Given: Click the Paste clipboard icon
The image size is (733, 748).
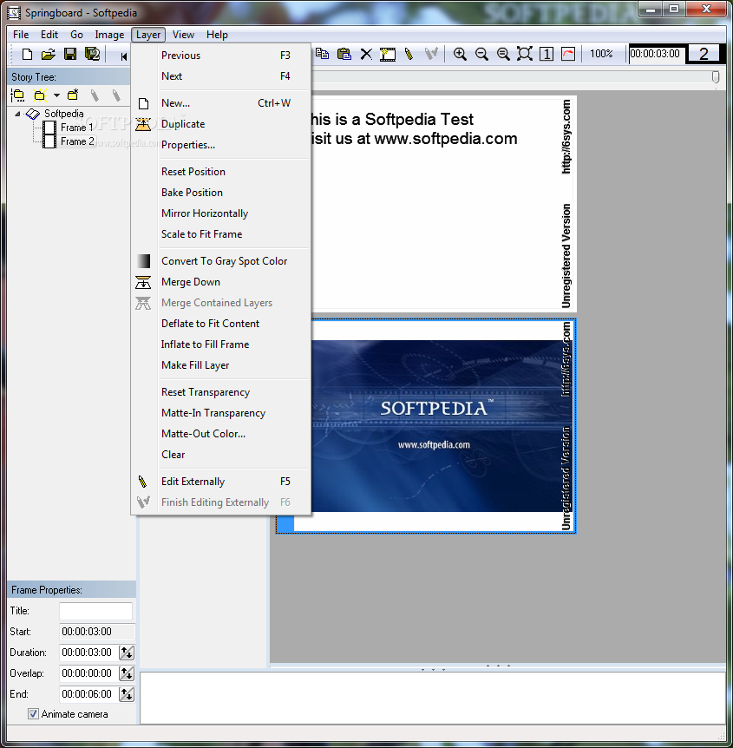Looking at the screenshot, I should 344,54.
